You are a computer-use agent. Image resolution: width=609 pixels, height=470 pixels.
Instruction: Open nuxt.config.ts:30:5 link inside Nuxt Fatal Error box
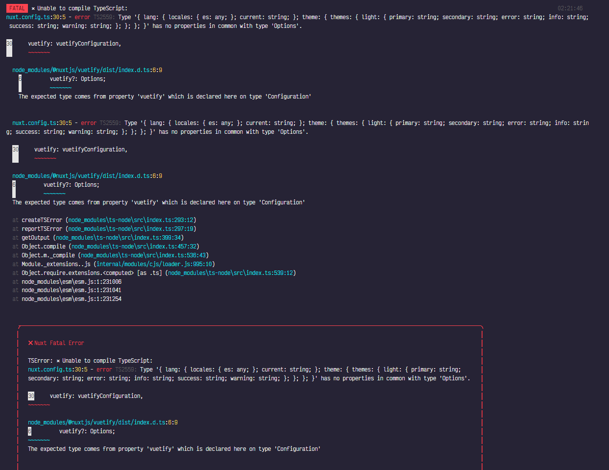[x=58, y=370]
